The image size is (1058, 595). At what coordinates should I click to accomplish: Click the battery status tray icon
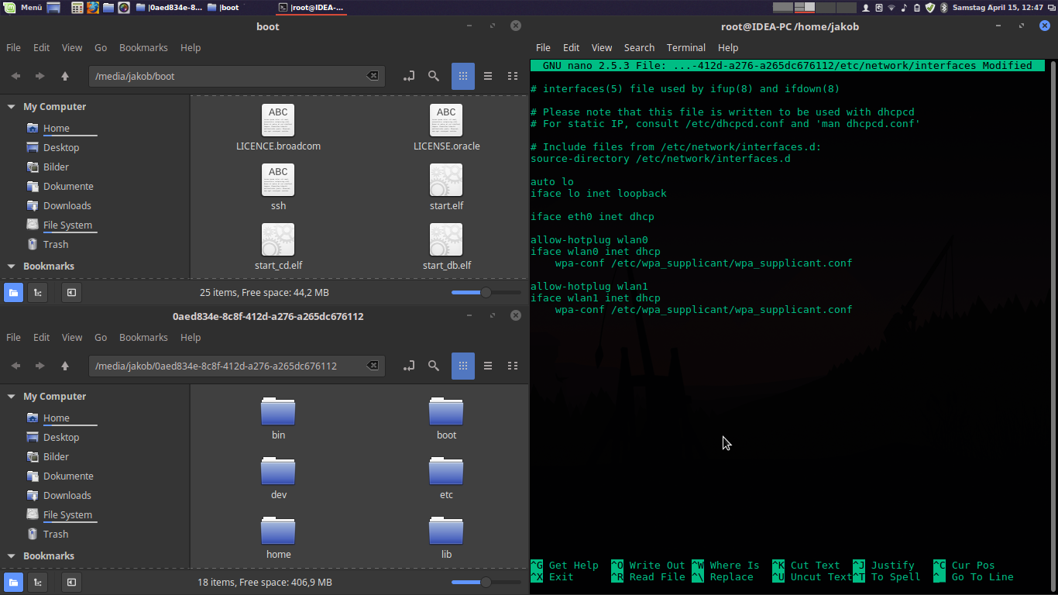pos(917,8)
